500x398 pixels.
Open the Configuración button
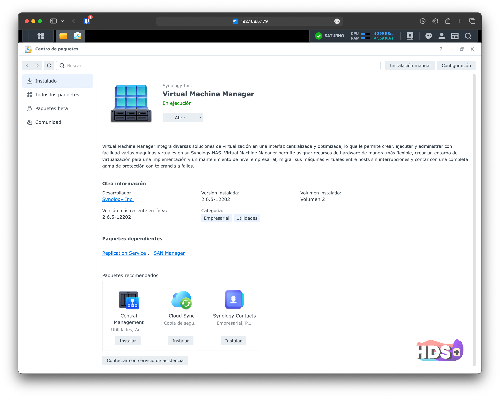456,65
